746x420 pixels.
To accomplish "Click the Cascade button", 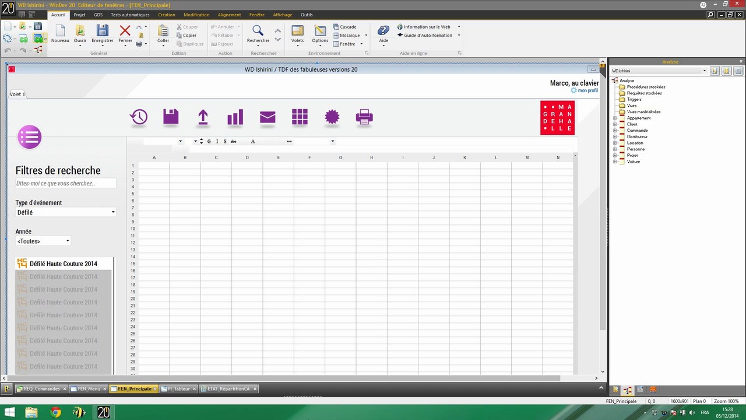I will [344, 27].
